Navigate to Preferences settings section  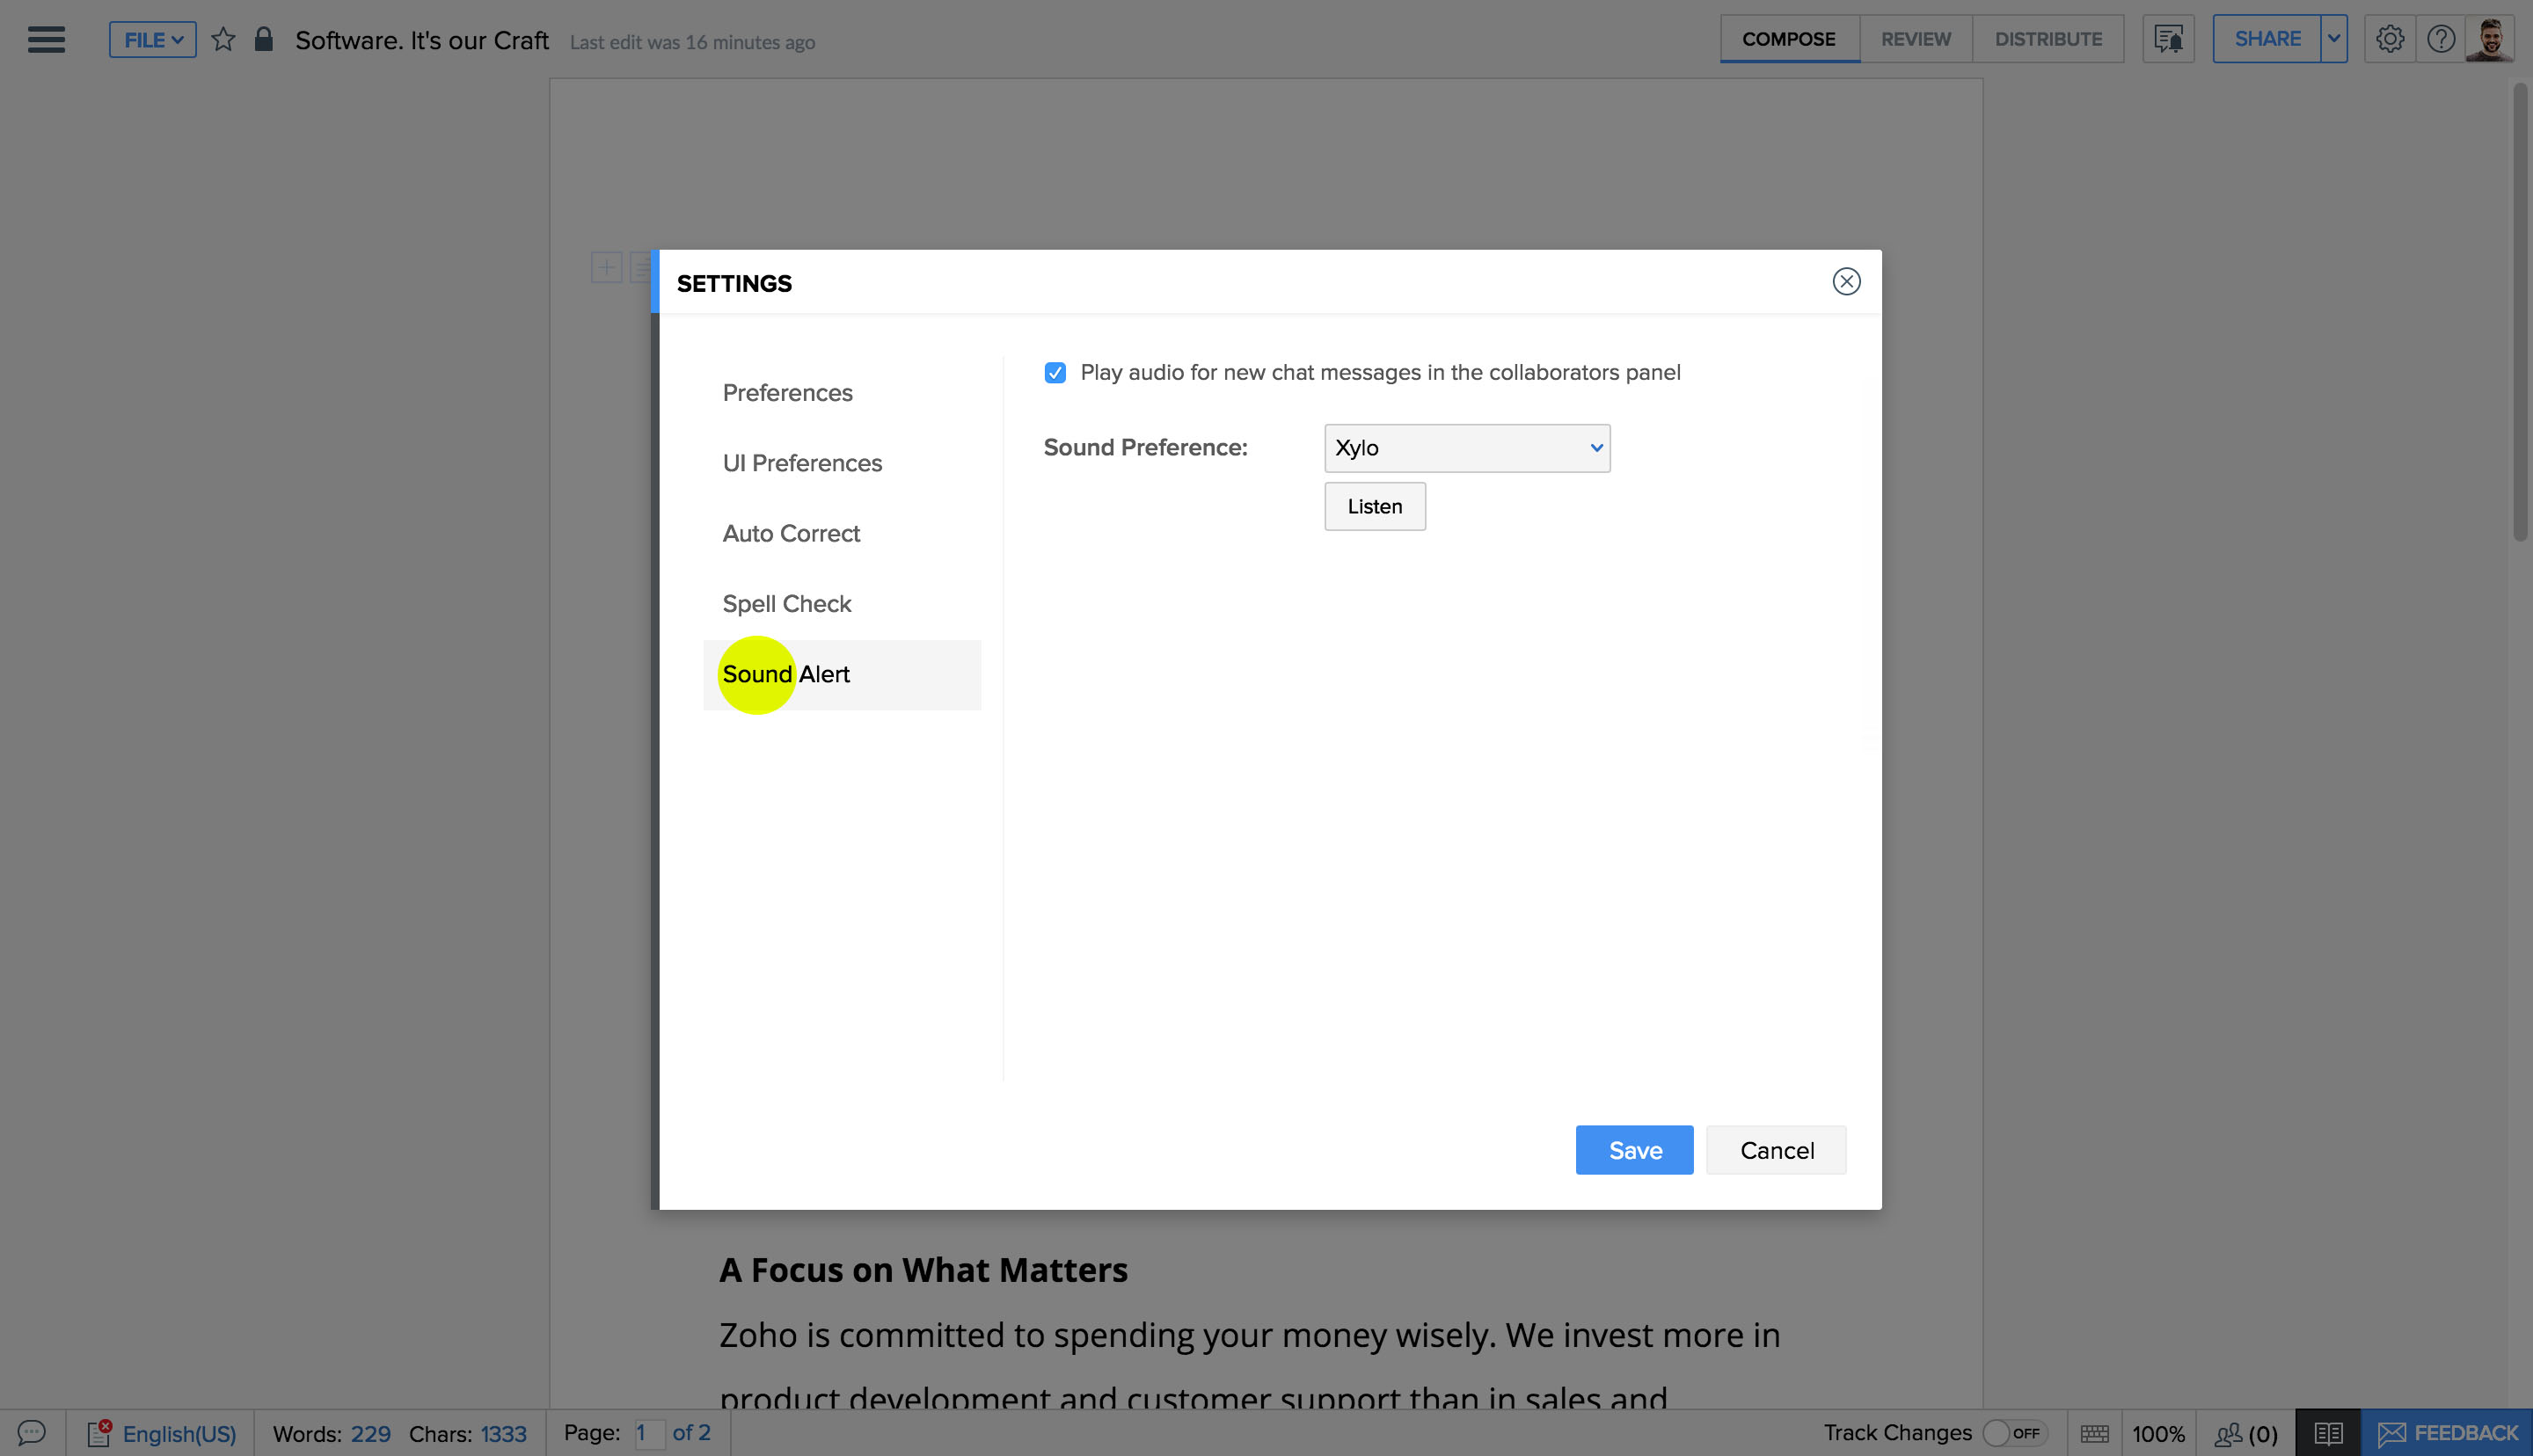[786, 391]
